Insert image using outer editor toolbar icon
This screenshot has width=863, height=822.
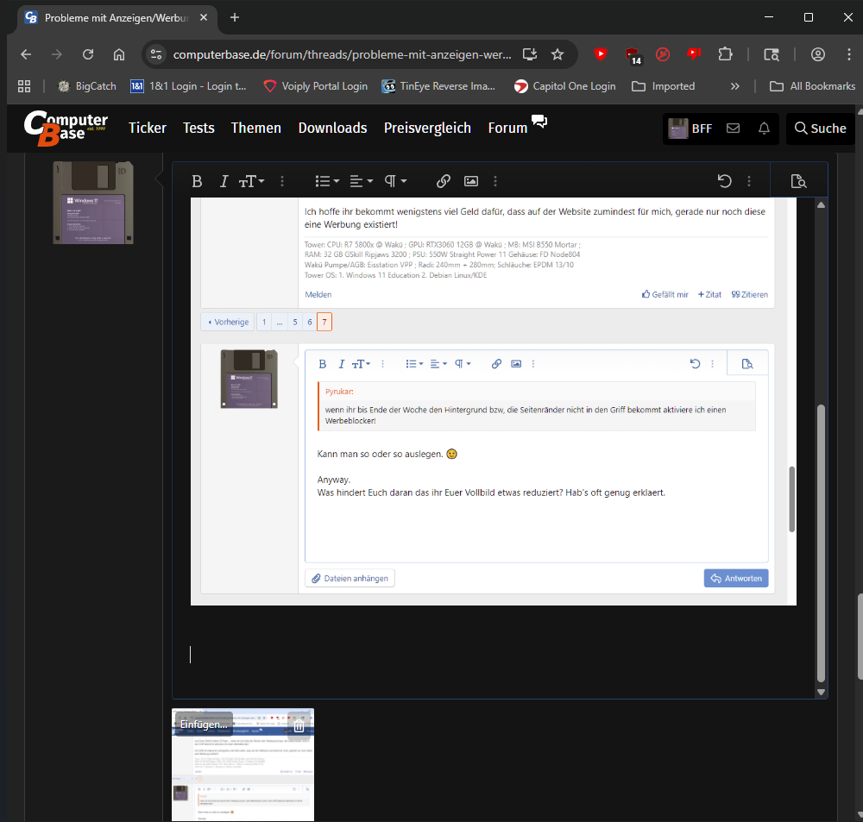[x=471, y=181]
